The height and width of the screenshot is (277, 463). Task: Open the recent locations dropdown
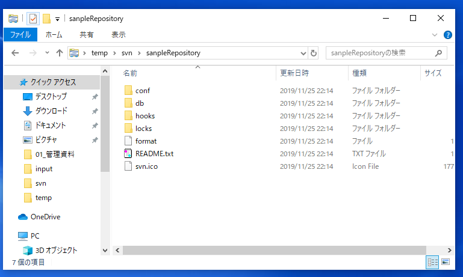(47, 53)
